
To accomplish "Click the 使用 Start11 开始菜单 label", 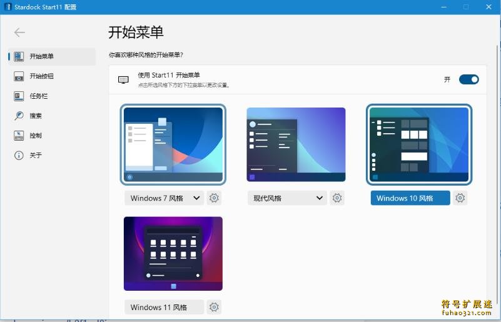I will [x=169, y=76].
